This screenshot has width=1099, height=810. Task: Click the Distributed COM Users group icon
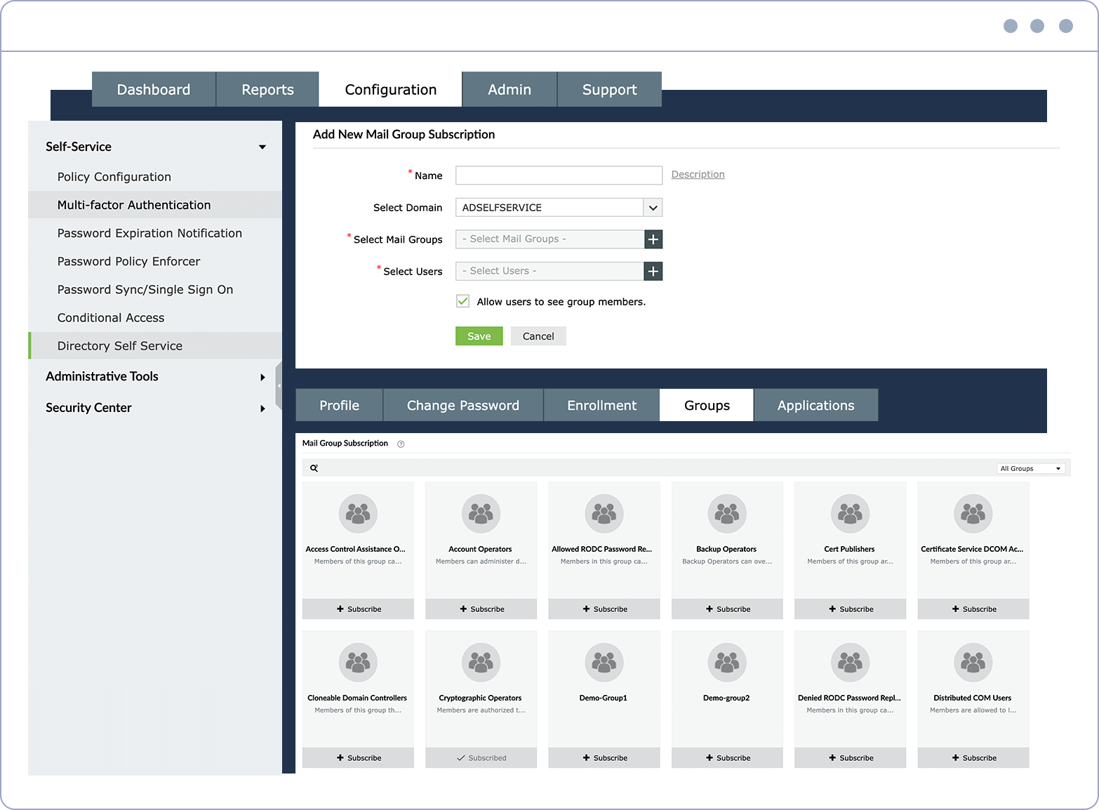pos(973,662)
